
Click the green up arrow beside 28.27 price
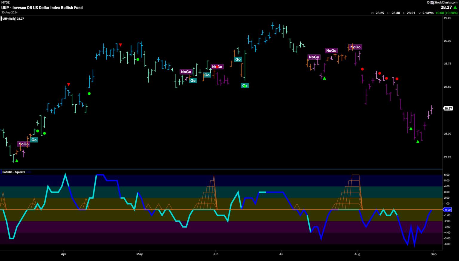click(455, 7)
